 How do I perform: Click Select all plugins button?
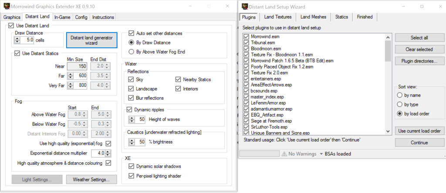coord(419,38)
